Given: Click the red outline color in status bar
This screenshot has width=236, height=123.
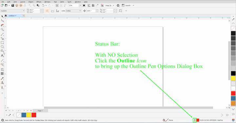Looking at the screenshot, I should [x=198, y=120].
